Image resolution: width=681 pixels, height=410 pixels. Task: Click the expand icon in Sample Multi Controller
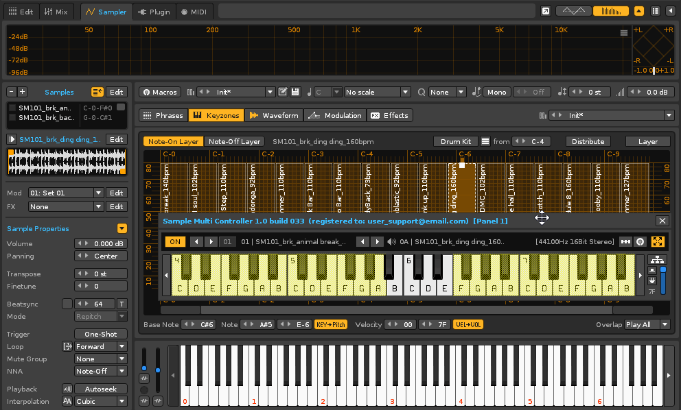point(658,241)
